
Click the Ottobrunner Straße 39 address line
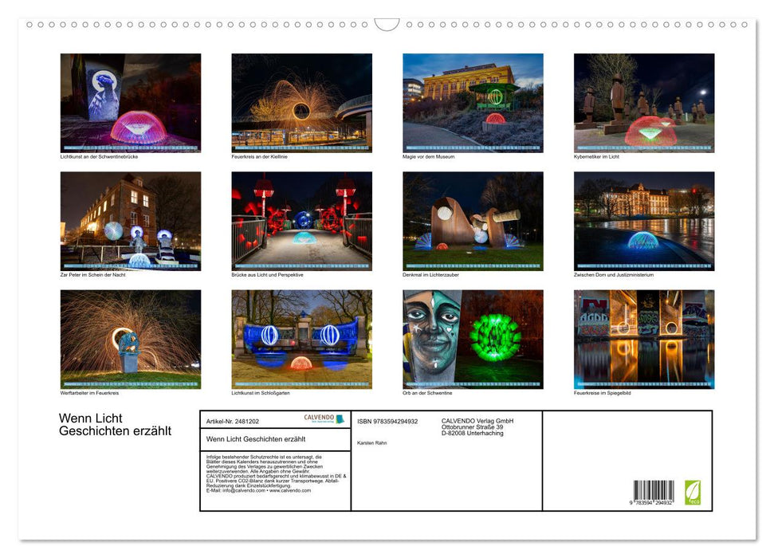click(x=473, y=427)
